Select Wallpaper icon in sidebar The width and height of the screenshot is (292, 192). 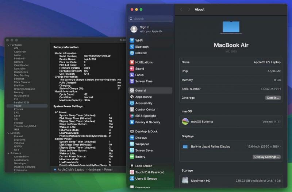tap(132, 144)
